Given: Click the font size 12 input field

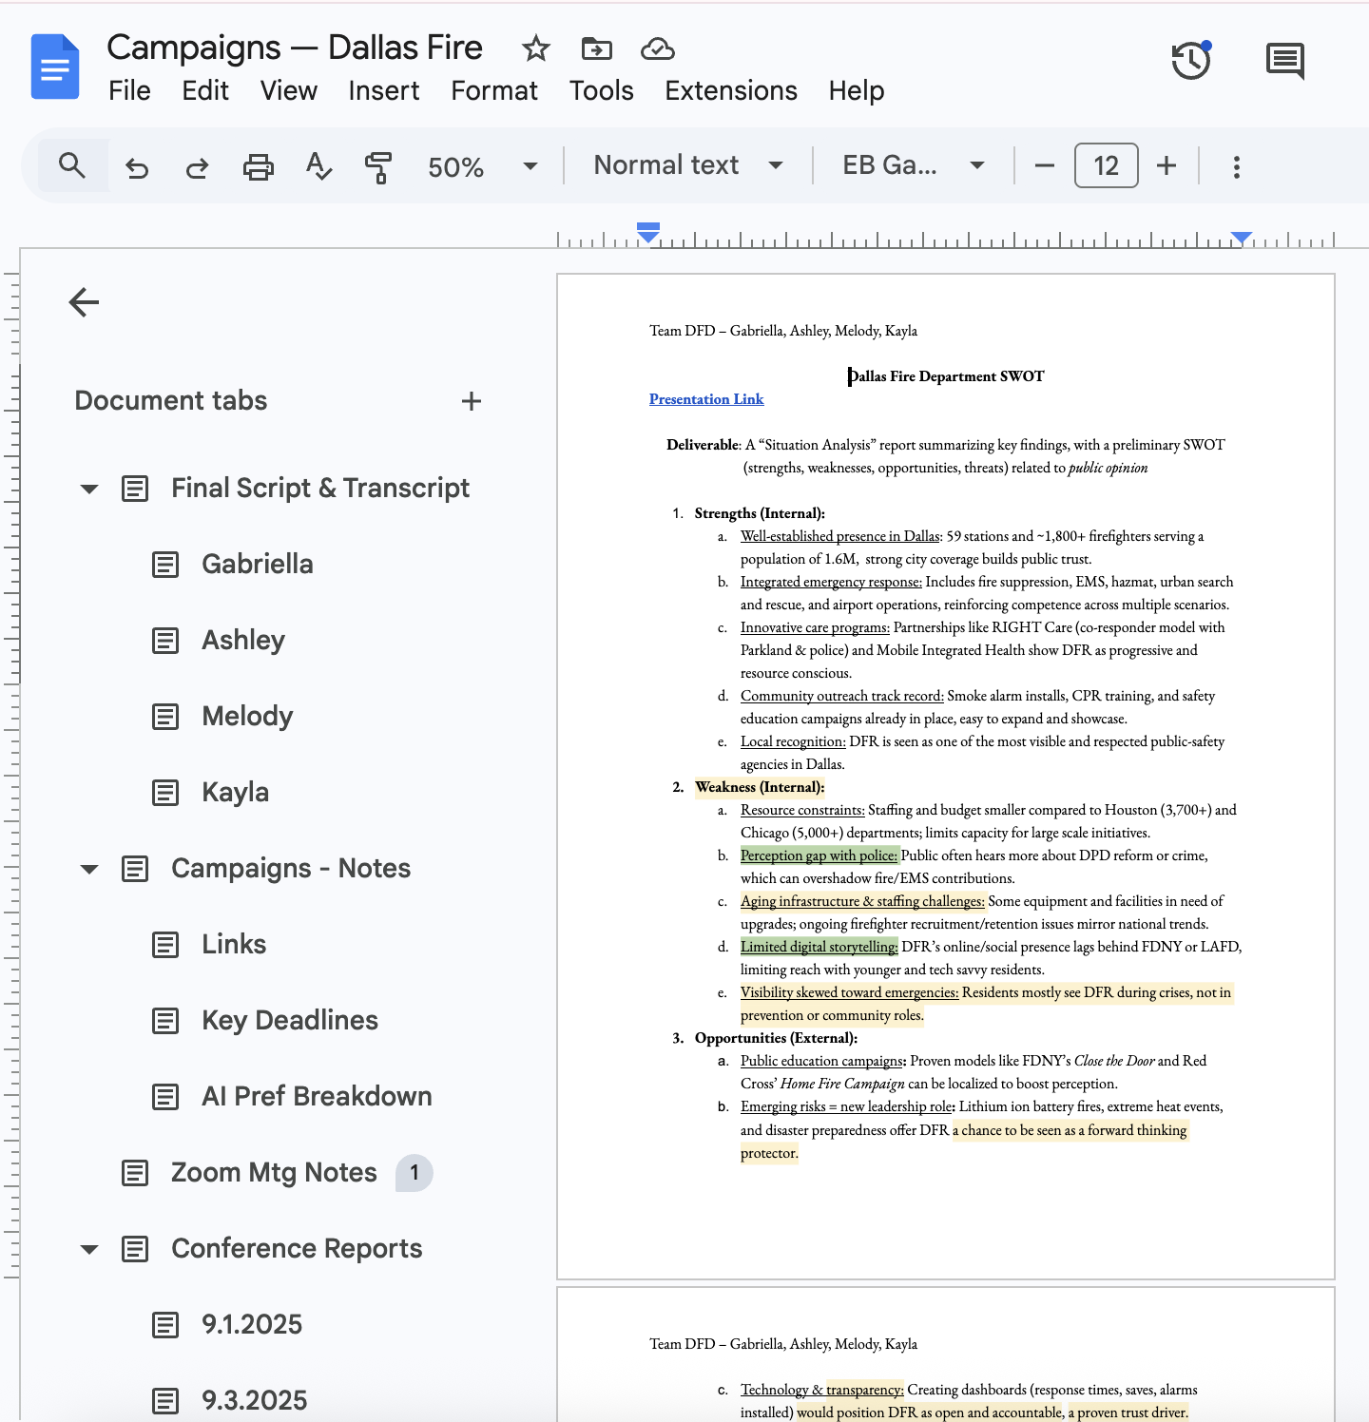Looking at the screenshot, I should click(1106, 166).
